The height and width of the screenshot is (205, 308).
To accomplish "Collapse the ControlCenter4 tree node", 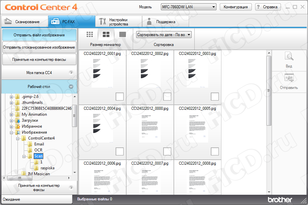I will 18,138.
